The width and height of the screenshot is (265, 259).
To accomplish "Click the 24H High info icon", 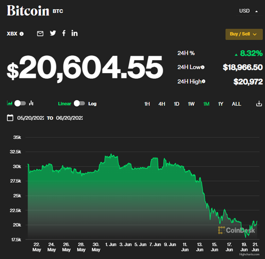I will 204,82.
